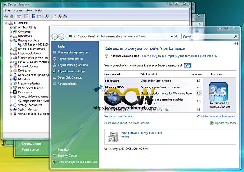Click the Help icon in Device Manager toolbar
The height and width of the screenshot is (172, 244).
click(34, 16)
